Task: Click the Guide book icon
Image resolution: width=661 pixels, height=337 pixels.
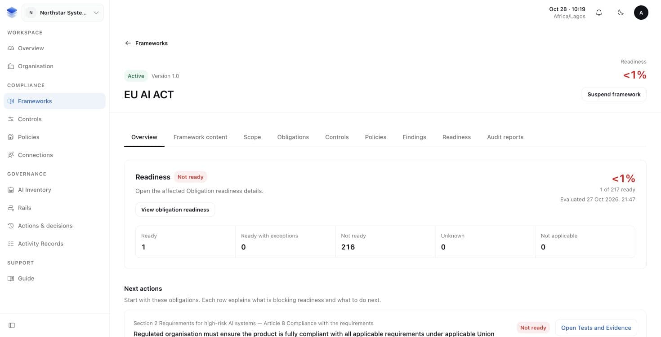Action: pyautogui.click(x=11, y=278)
